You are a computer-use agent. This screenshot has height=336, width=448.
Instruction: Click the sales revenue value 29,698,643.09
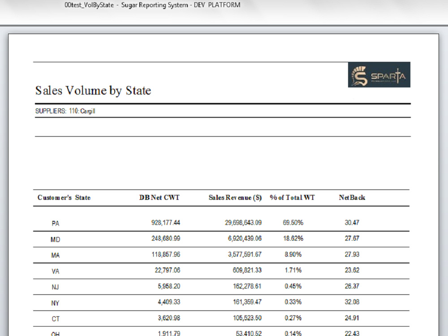click(243, 223)
